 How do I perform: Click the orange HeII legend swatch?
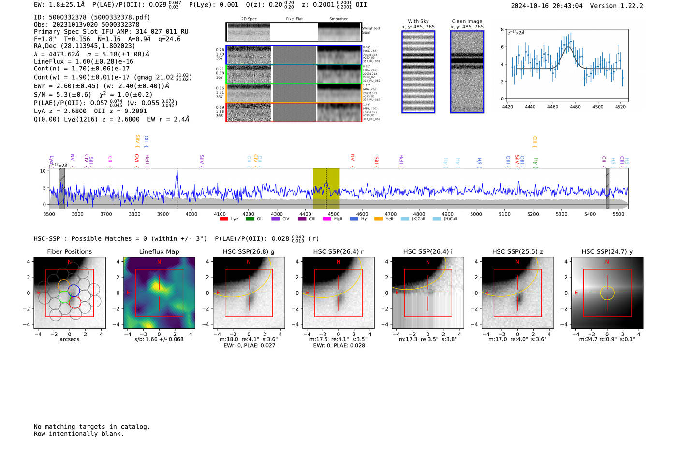(379, 219)
